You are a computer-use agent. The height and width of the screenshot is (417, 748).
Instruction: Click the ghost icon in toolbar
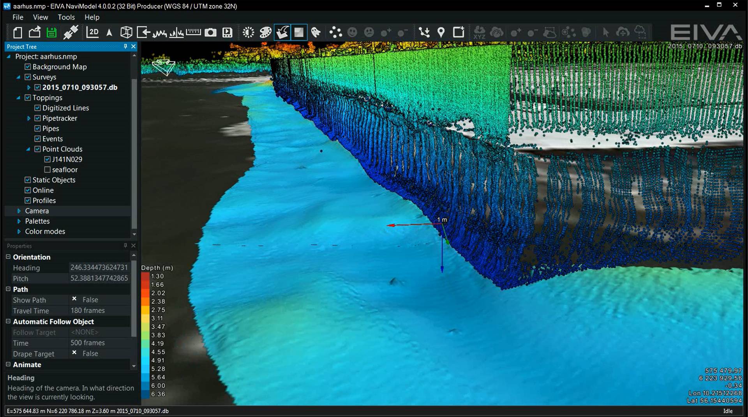pyautogui.click(x=316, y=32)
